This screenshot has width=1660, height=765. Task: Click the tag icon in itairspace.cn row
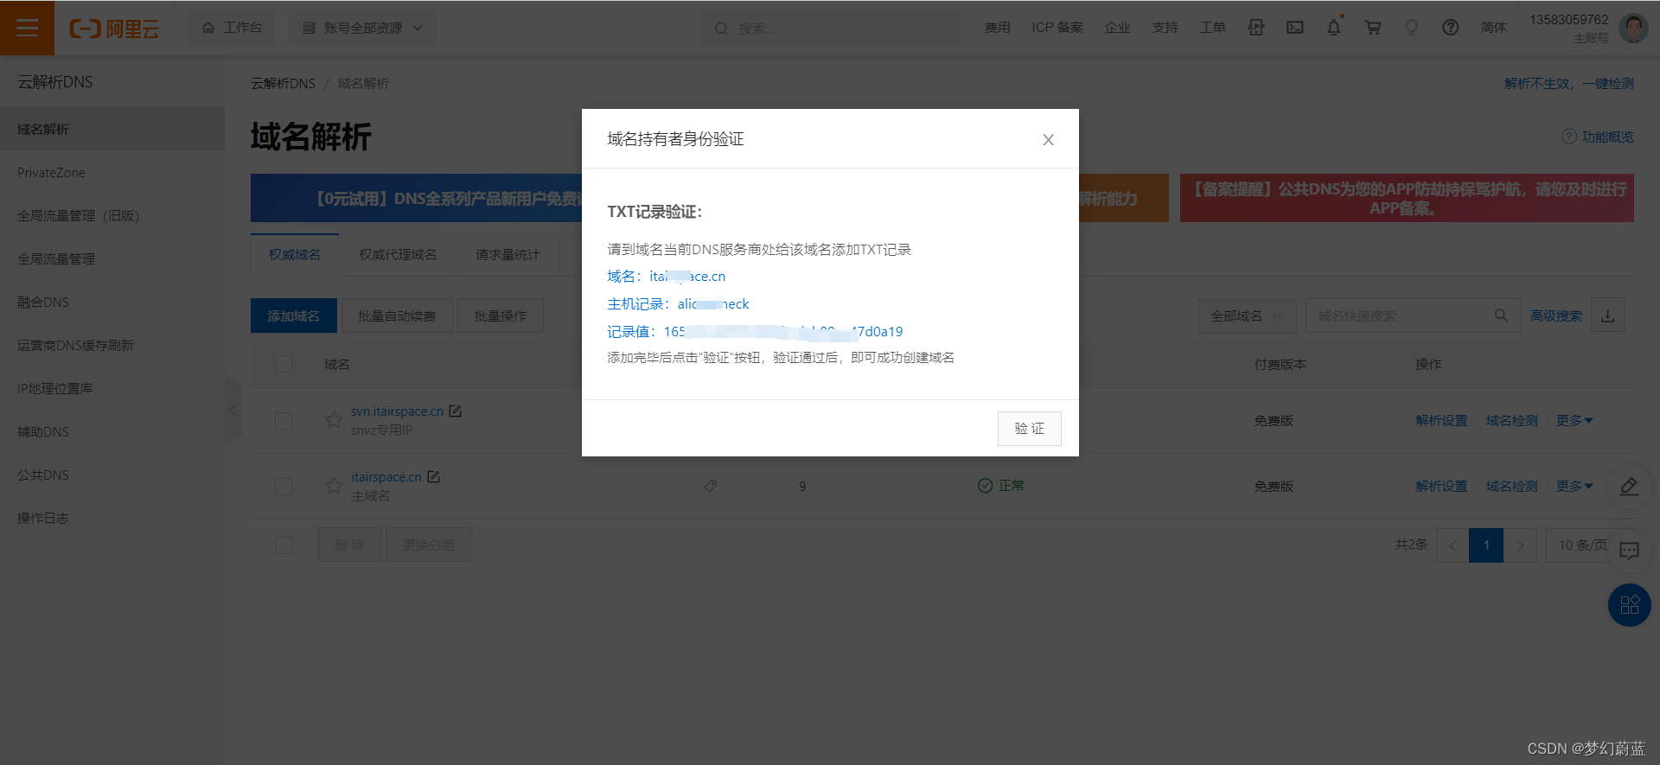pos(710,486)
